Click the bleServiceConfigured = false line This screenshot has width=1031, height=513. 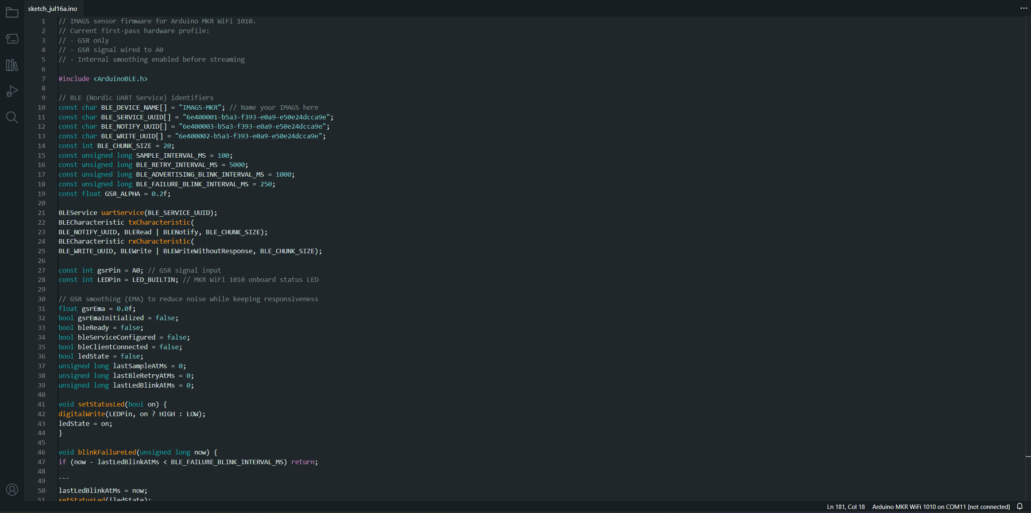click(x=124, y=337)
